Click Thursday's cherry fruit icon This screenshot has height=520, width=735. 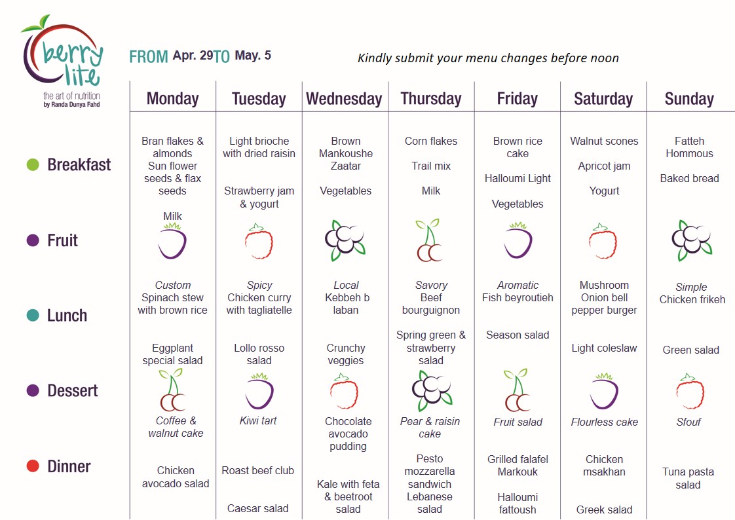click(x=429, y=240)
